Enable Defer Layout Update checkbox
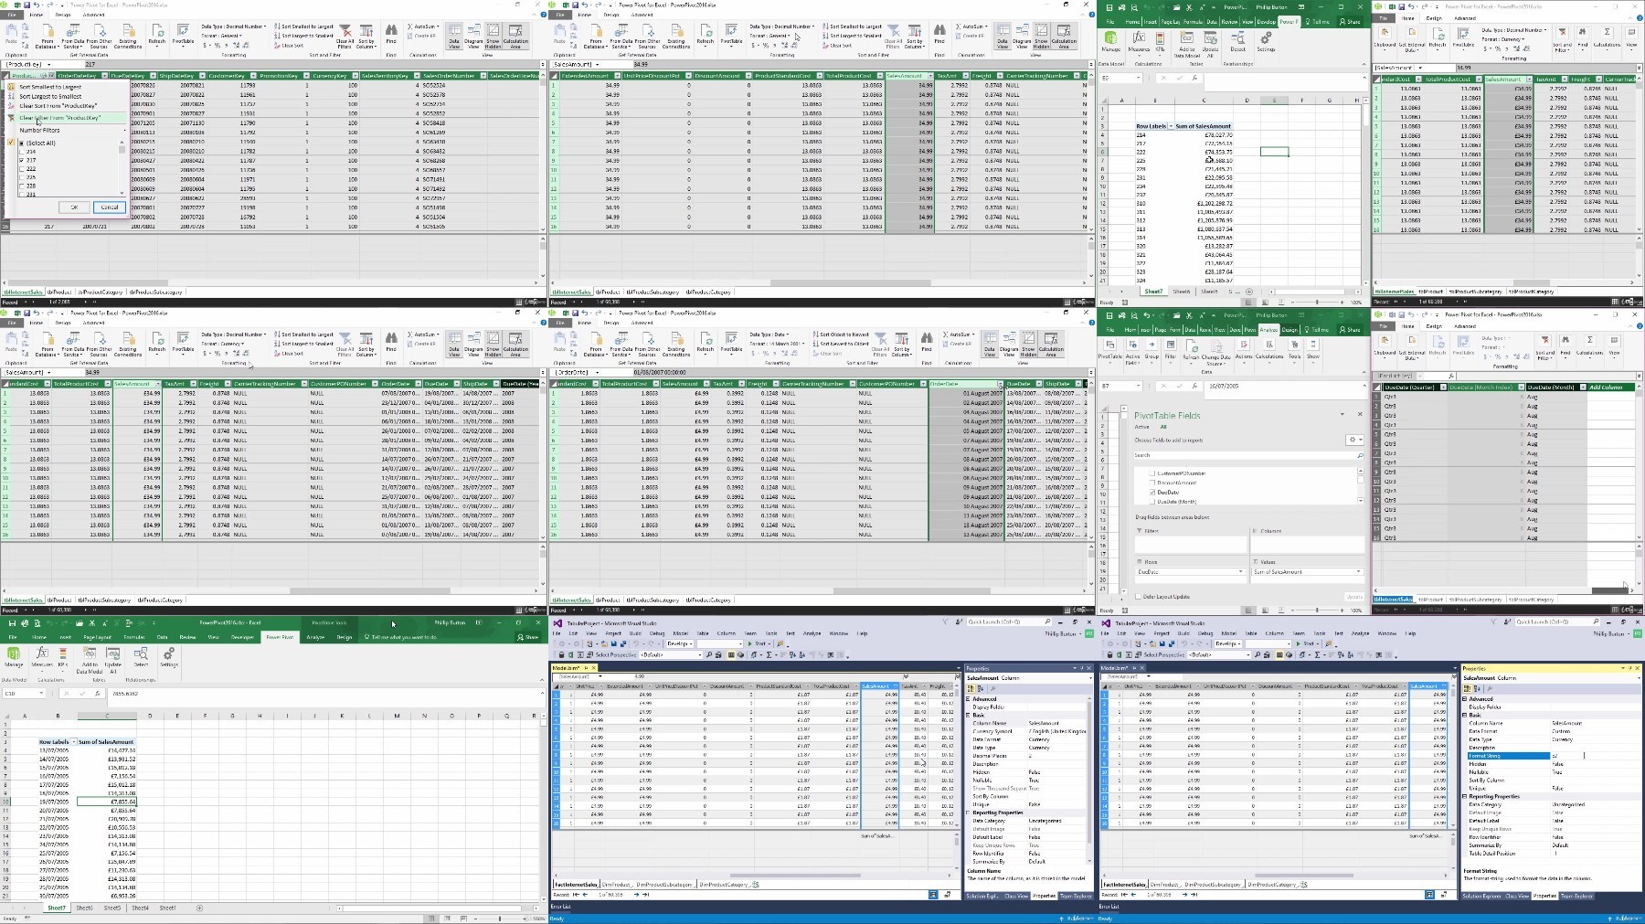Viewport: 1645px width, 924px height. click(1139, 597)
